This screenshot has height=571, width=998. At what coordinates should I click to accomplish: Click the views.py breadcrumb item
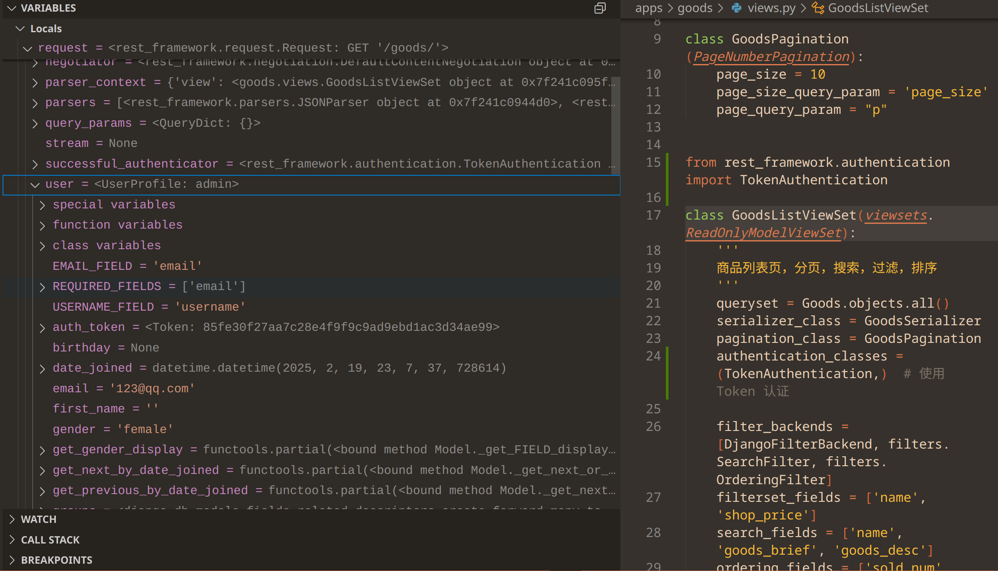point(771,8)
